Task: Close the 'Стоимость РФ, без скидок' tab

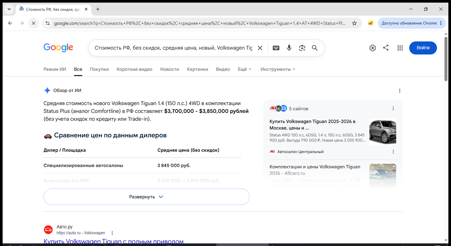Action: pyautogui.click(x=86, y=9)
